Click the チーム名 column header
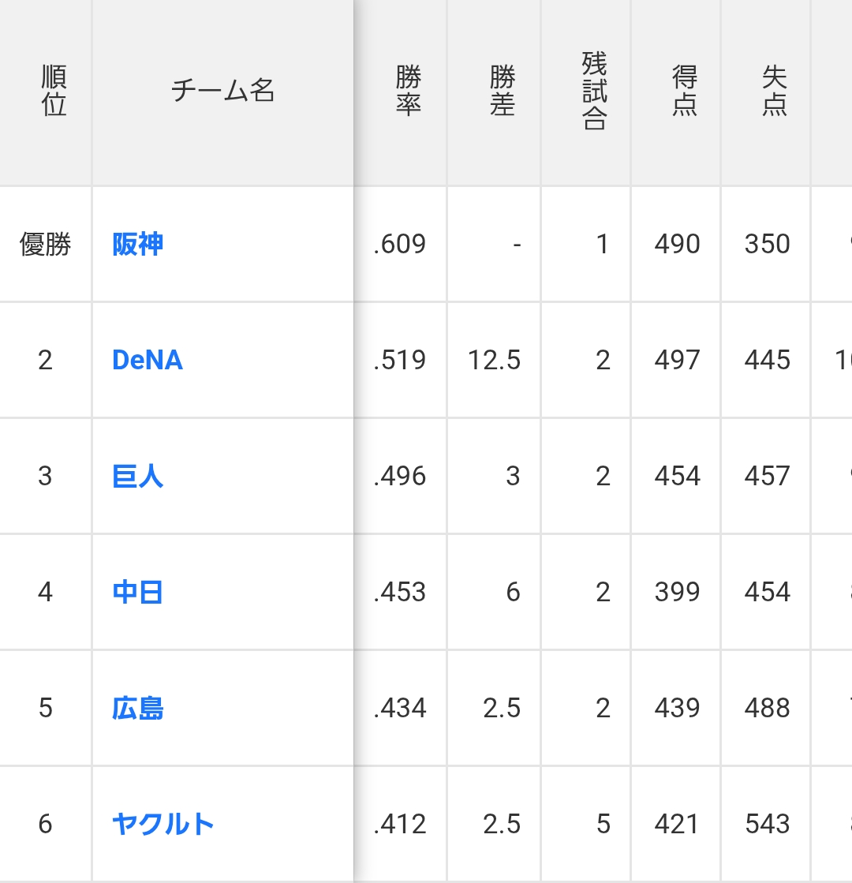Viewport: 852px width, 883px height. (222, 92)
